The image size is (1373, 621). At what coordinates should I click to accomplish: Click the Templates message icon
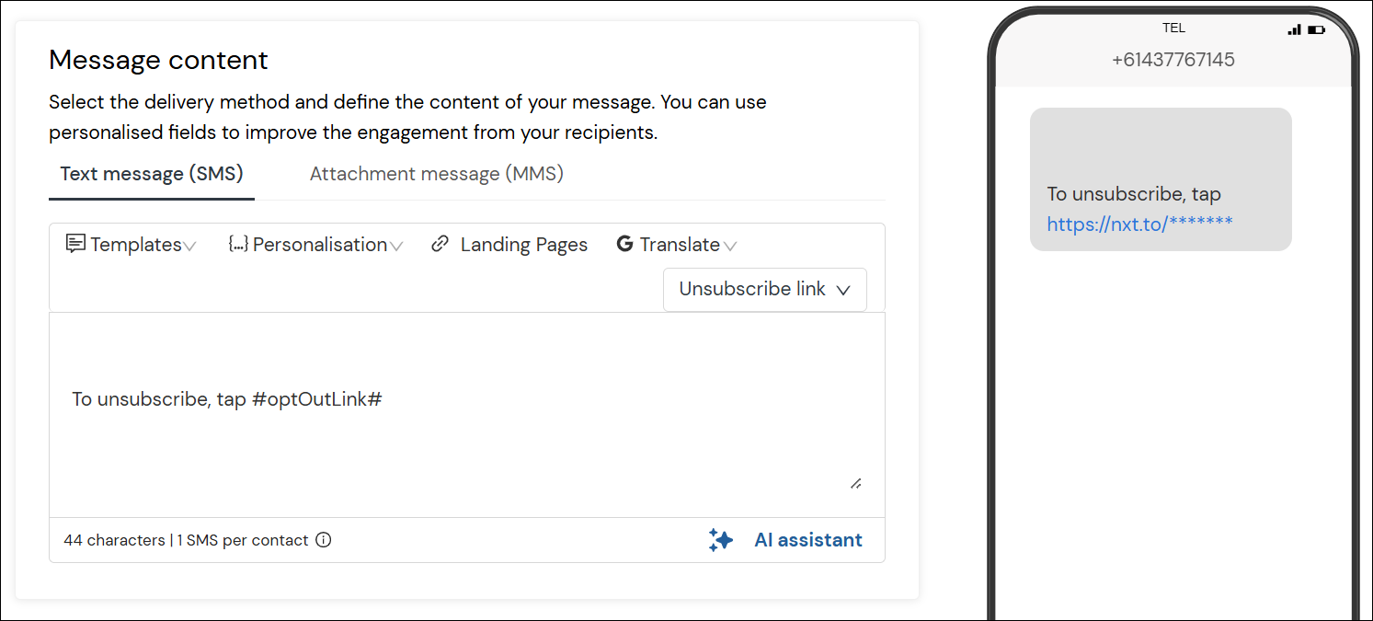[x=75, y=244]
